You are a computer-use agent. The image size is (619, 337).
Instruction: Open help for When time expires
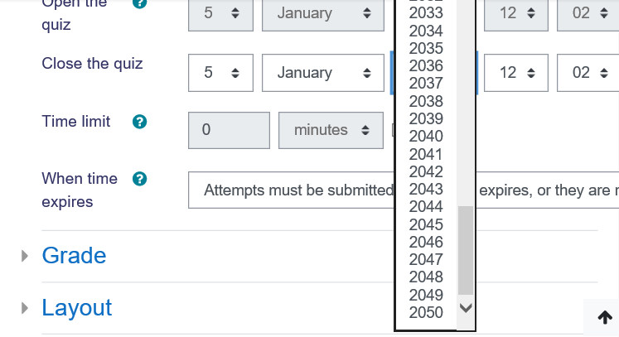click(140, 179)
